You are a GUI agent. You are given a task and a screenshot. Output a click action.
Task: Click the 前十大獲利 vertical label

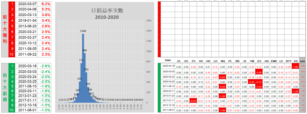point(5,29)
